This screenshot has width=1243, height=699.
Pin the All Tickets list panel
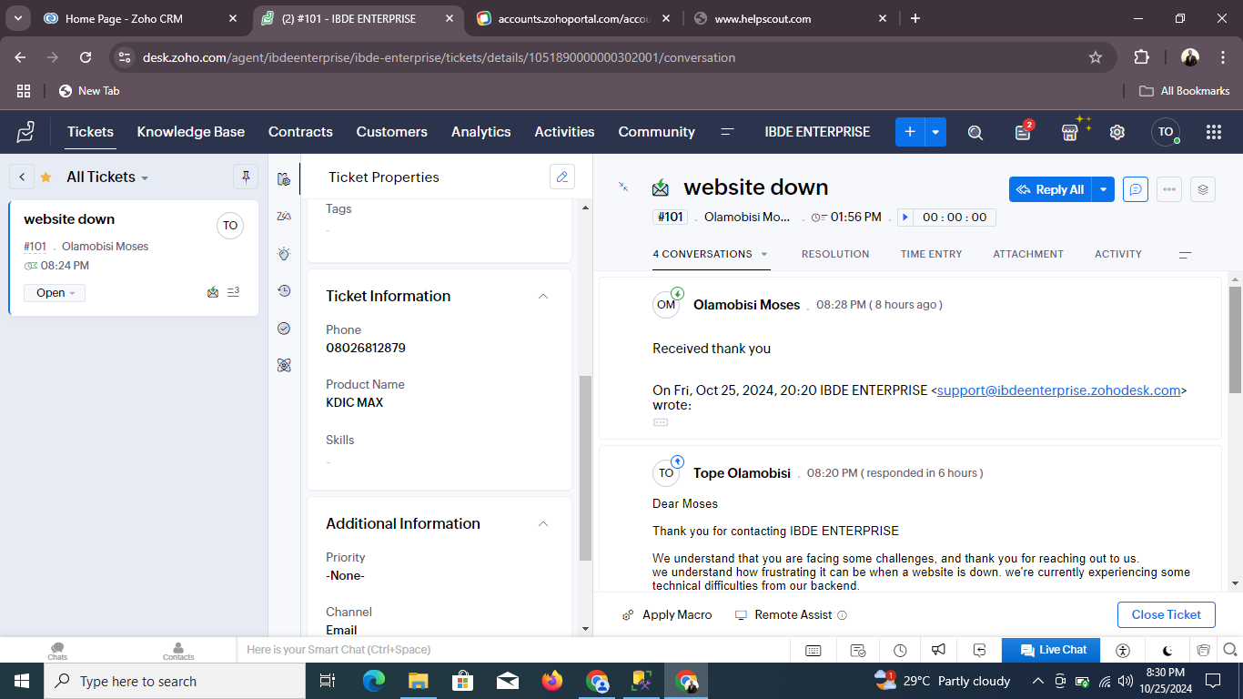click(246, 177)
